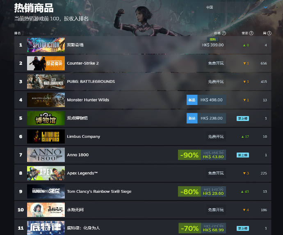Click the PUBG: BATTLEGROUNDS title

pyautogui.click(x=91, y=82)
